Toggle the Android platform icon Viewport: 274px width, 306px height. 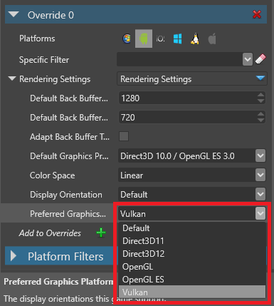[144, 39]
